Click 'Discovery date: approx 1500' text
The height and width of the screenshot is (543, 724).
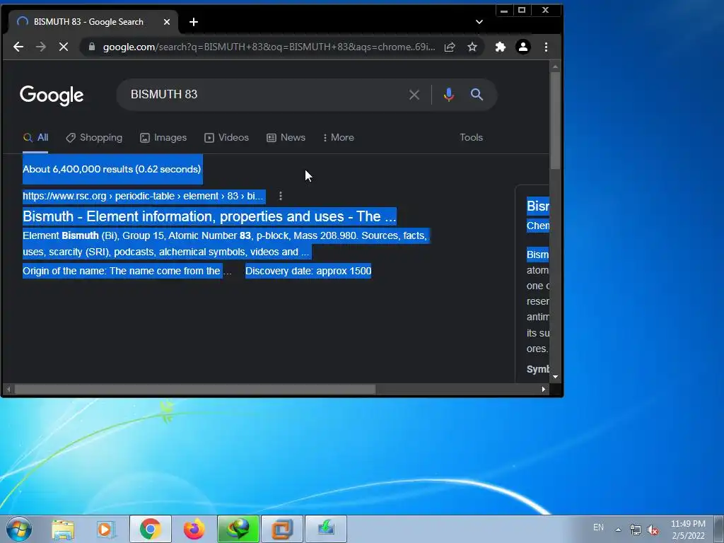click(308, 271)
